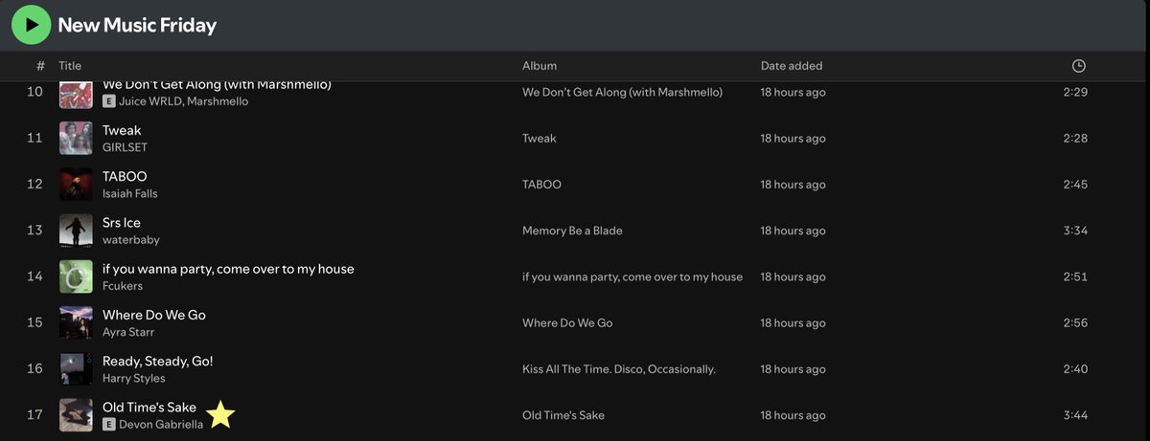Sort by the Album column header

coord(540,66)
